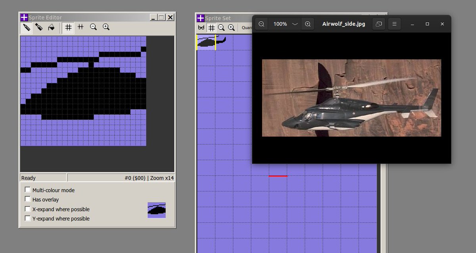Select the pencil-plus tool in Sprite Editor

coord(38,27)
